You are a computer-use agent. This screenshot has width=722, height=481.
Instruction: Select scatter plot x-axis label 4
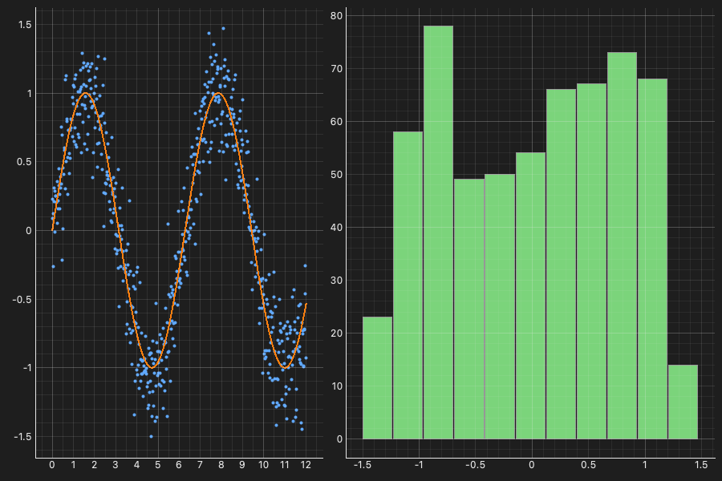(x=136, y=465)
